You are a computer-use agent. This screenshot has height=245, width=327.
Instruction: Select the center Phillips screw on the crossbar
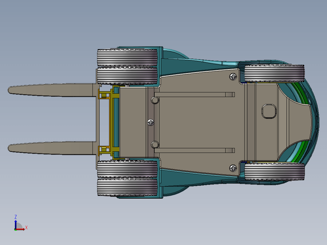coord(151,122)
